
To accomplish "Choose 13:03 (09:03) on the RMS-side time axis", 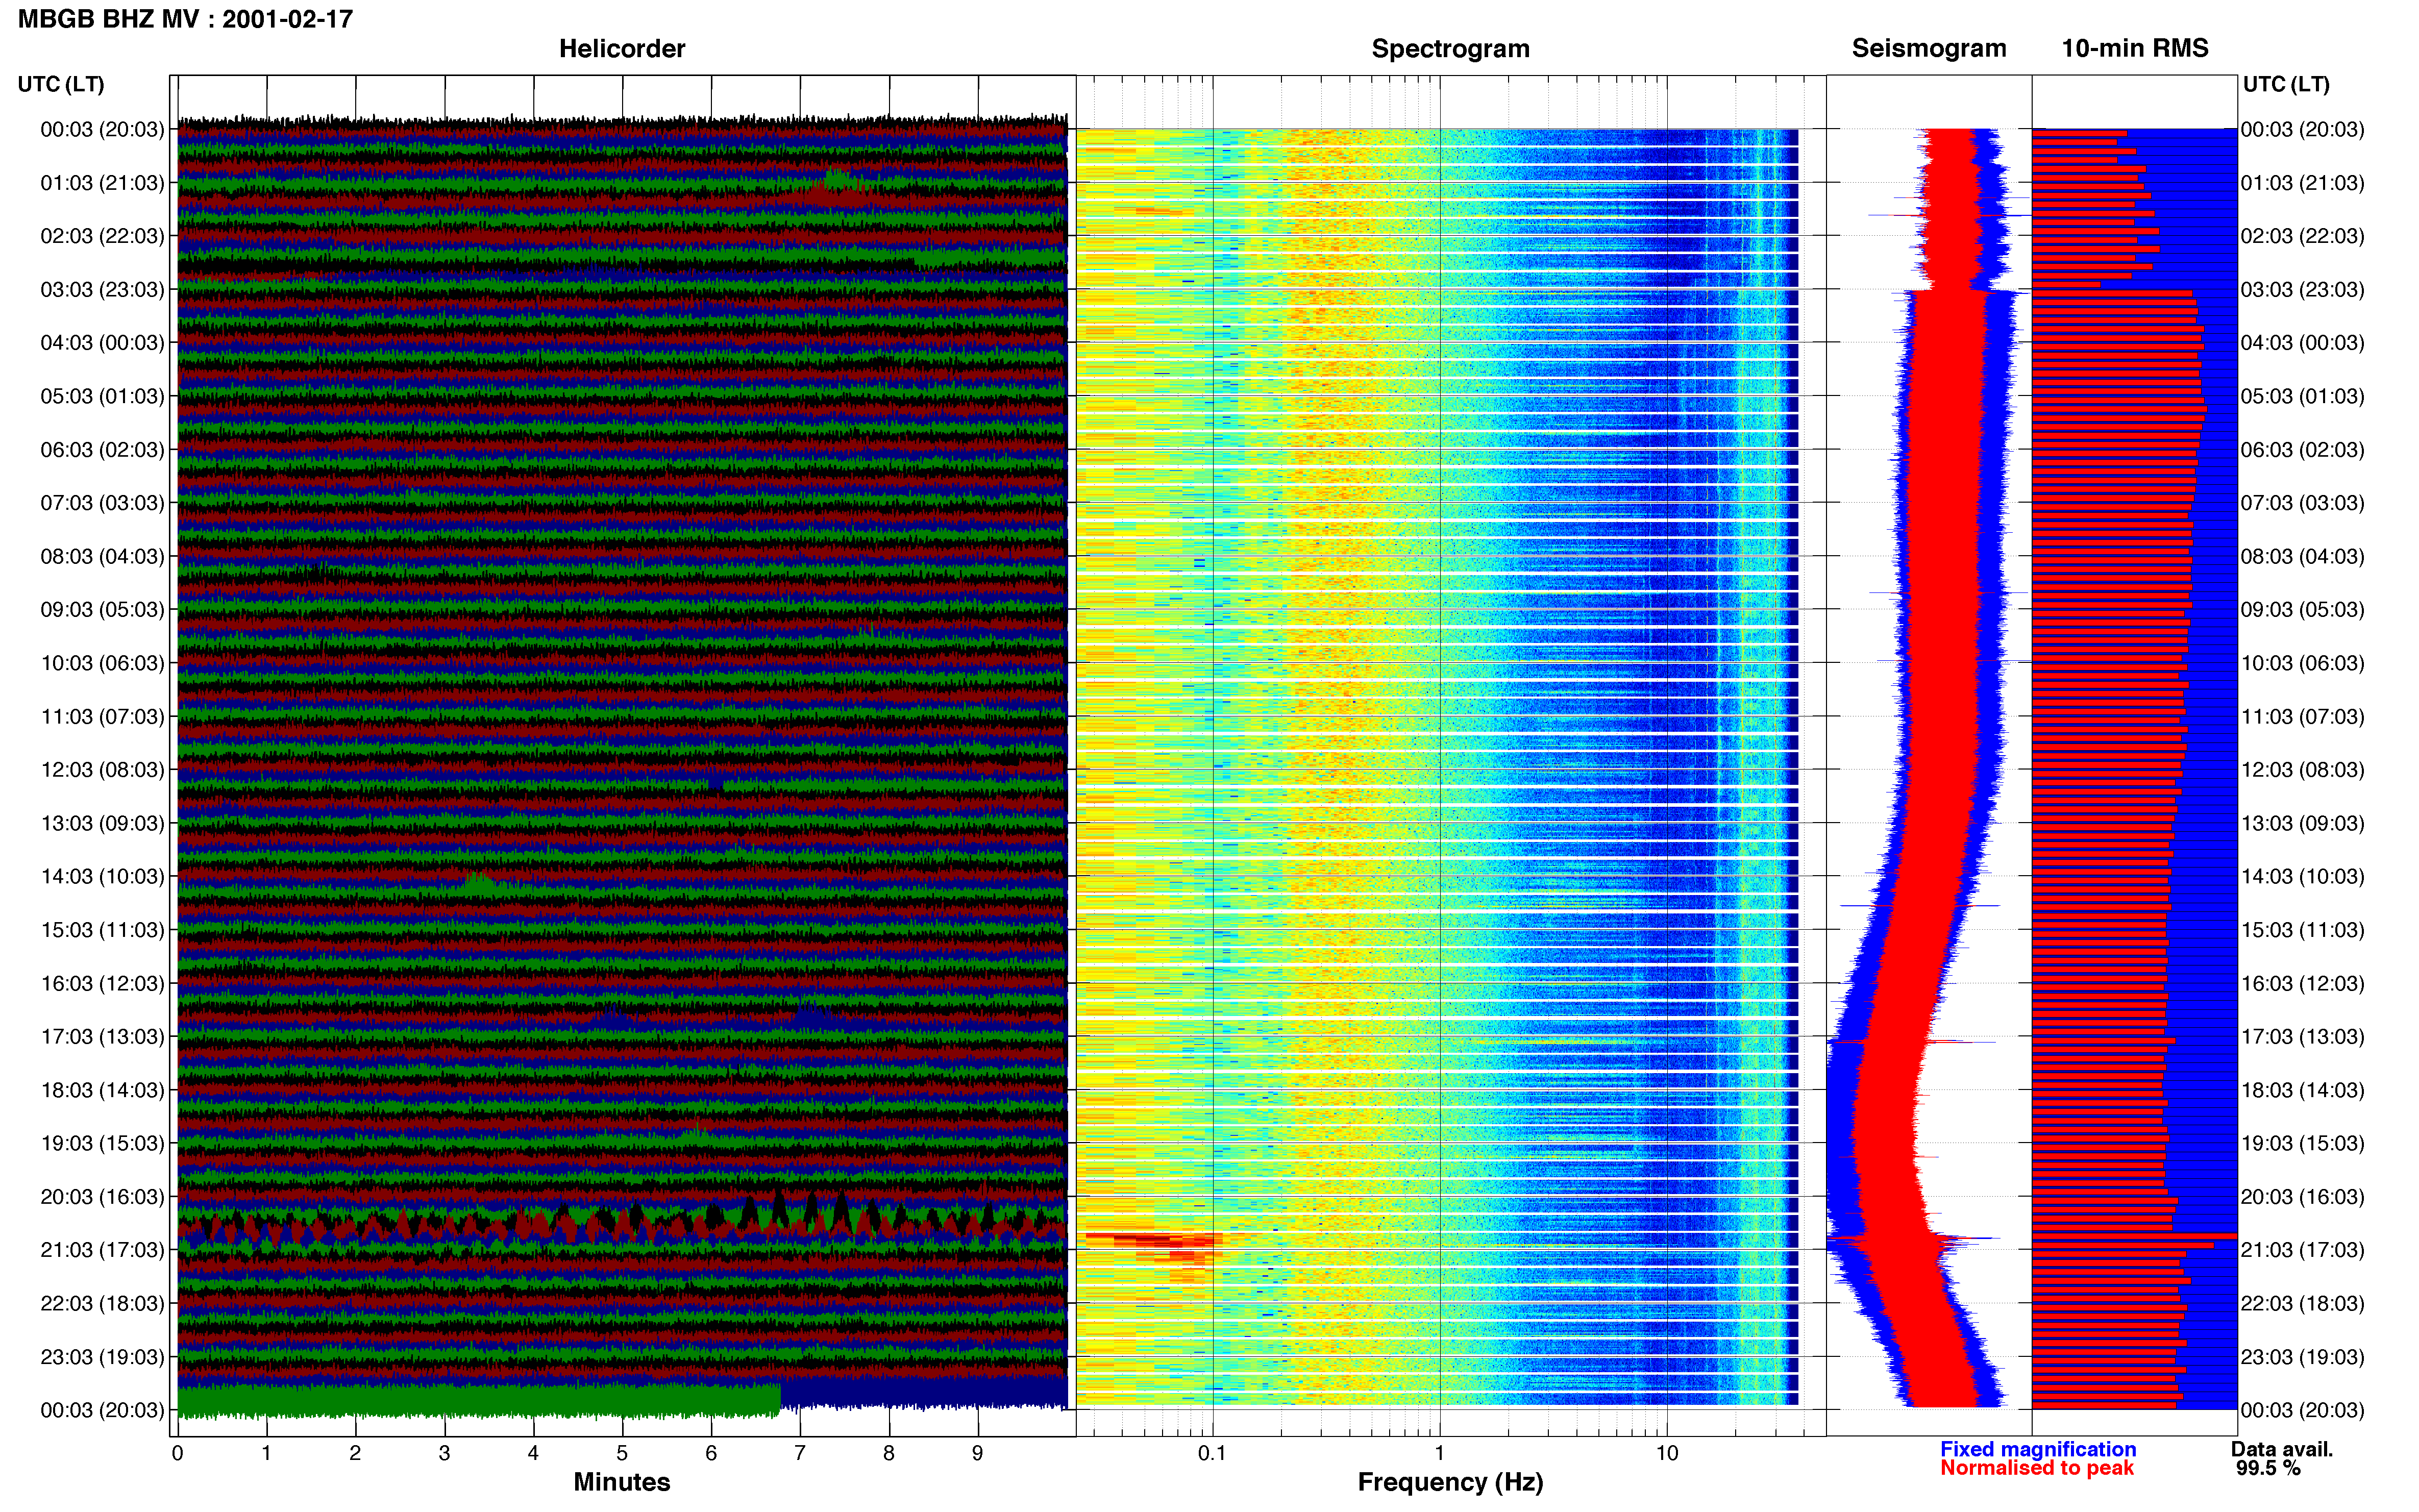I will [x=2302, y=823].
